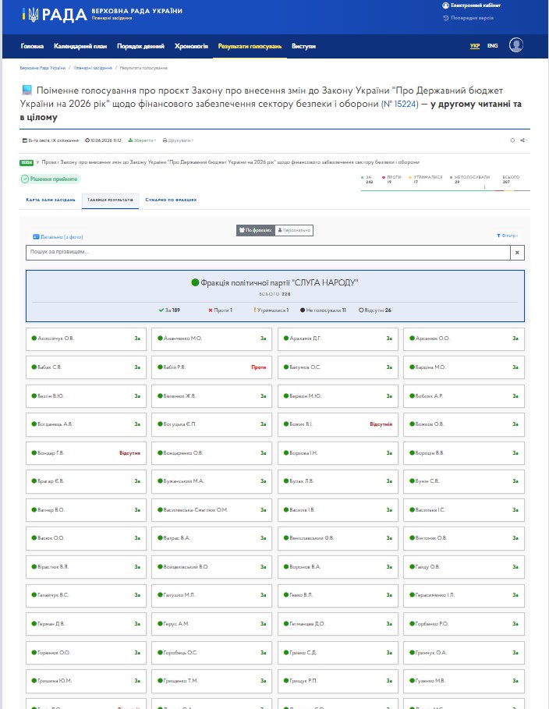Open the Сумарно по фракціях tab
This screenshot has width=549, height=709.
(171, 200)
